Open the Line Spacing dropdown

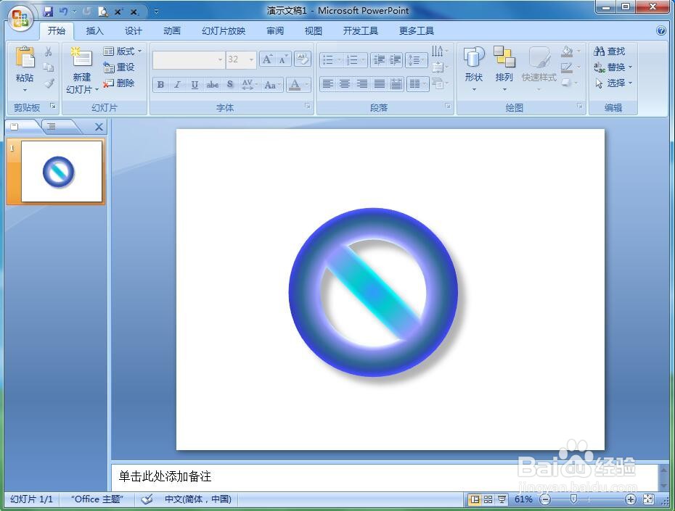click(x=417, y=59)
